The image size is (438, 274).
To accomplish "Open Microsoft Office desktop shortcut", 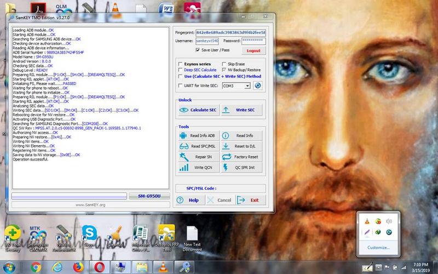I will 141,238.
